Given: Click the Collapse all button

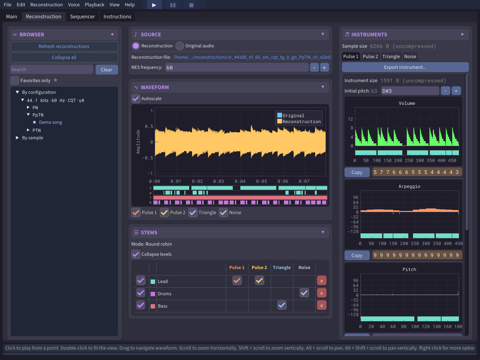Looking at the screenshot, I should 64,57.
